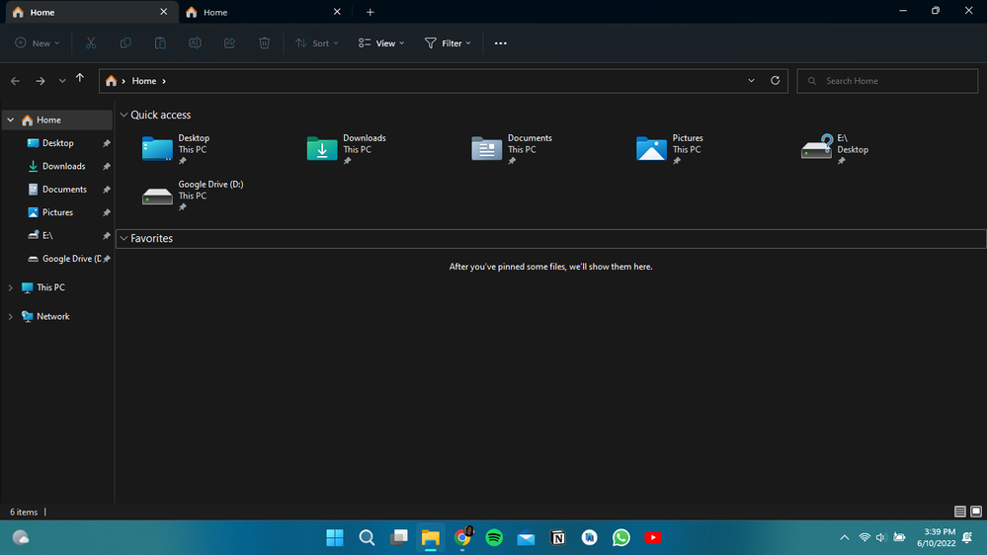Close the second Home tab
Image resolution: width=987 pixels, height=555 pixels.
pos(337,12)
